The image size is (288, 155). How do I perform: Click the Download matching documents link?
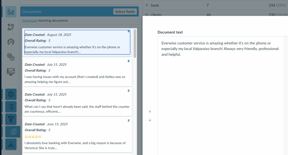tap(30, 21)
